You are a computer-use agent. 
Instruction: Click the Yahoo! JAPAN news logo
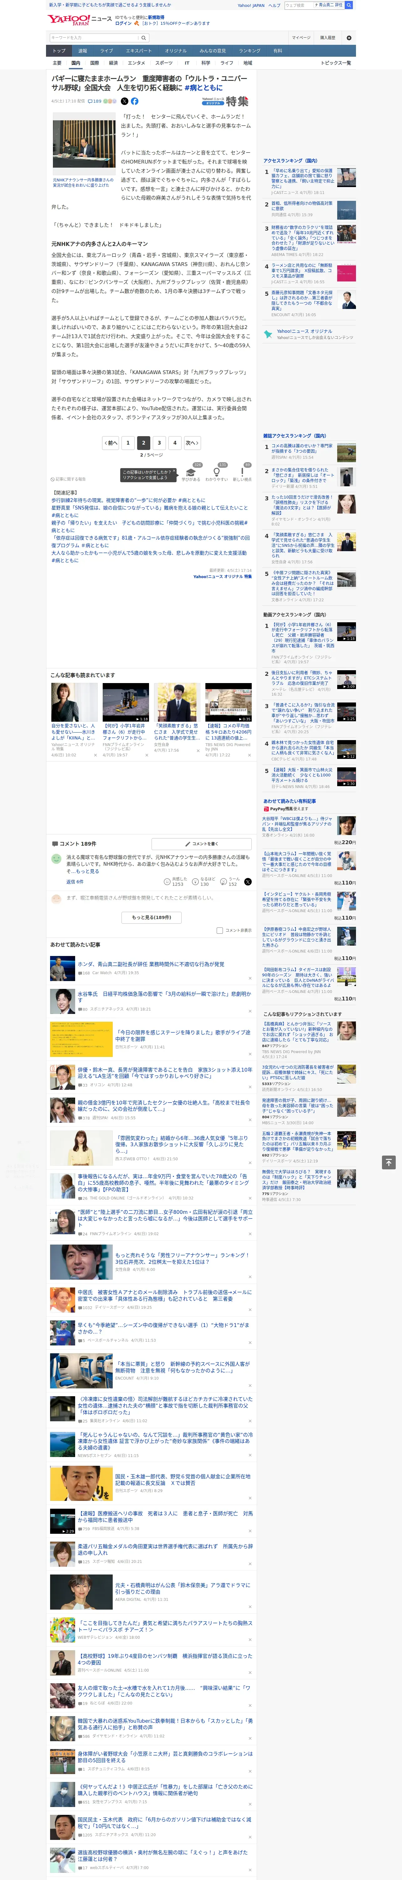(x=80, y=20)
